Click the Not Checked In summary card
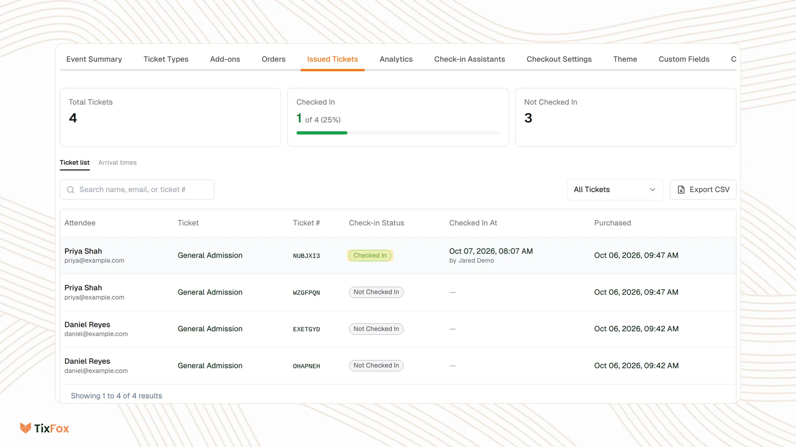Screen dimensions: 796x447 point(625,117)
